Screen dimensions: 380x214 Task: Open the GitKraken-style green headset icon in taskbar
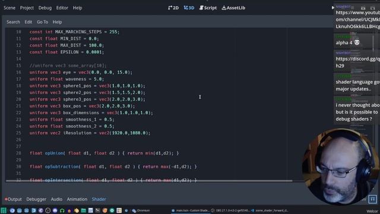click(x=62, y=210)
